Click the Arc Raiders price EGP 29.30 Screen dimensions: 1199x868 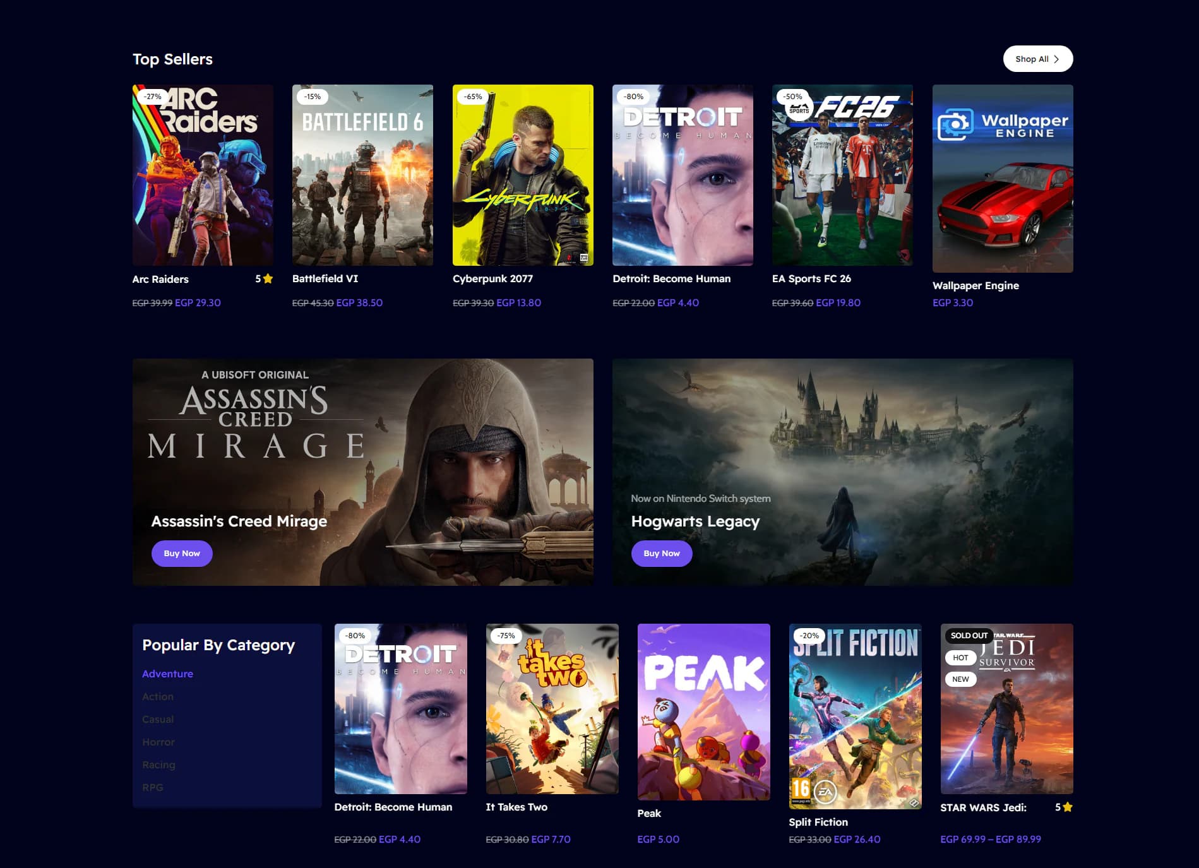(x=198, y=302)
